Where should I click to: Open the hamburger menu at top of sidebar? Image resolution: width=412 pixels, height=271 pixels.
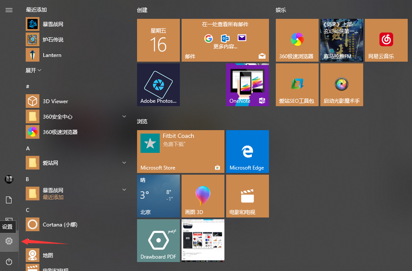[x=9, y=10]
